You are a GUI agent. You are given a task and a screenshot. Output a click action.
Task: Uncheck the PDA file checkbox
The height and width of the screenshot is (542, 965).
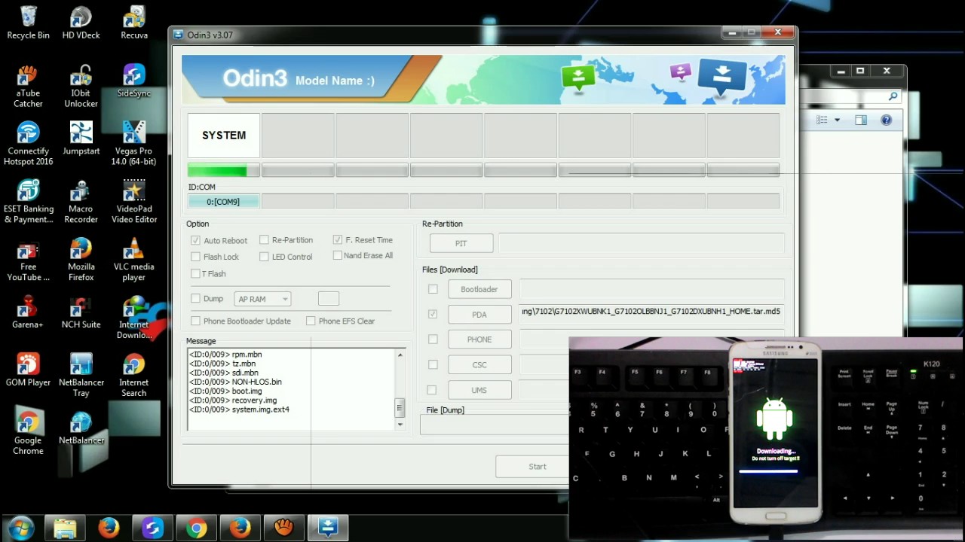click(433, 314)
